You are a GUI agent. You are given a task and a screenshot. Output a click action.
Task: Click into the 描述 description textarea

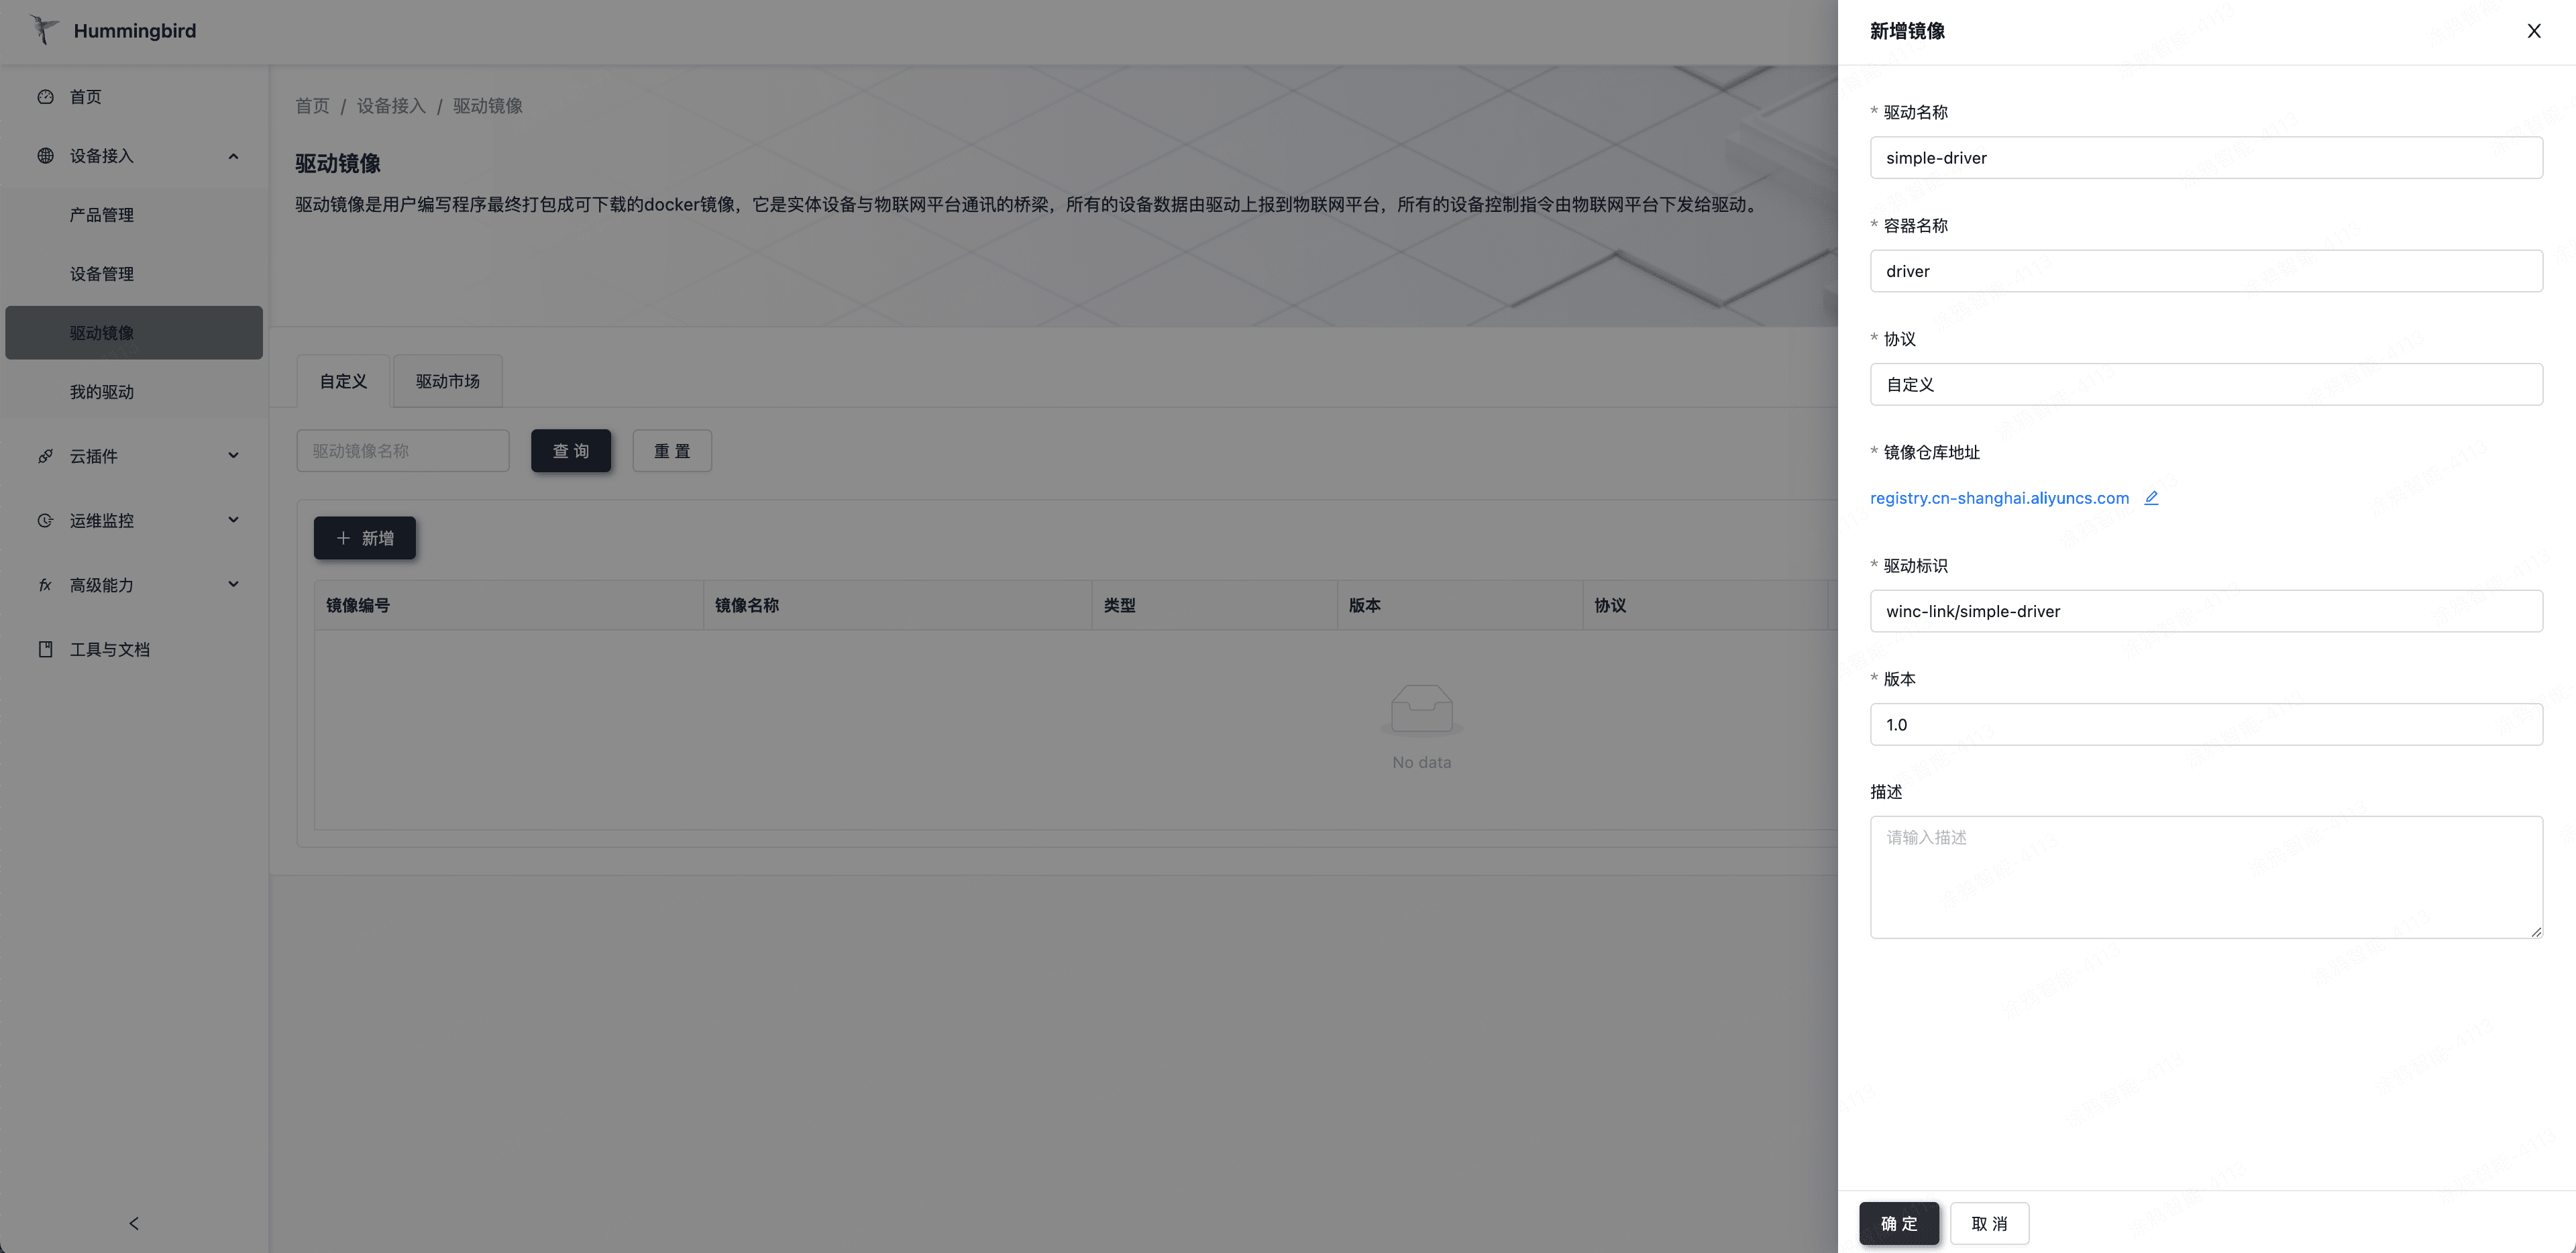click(2205, 877)
